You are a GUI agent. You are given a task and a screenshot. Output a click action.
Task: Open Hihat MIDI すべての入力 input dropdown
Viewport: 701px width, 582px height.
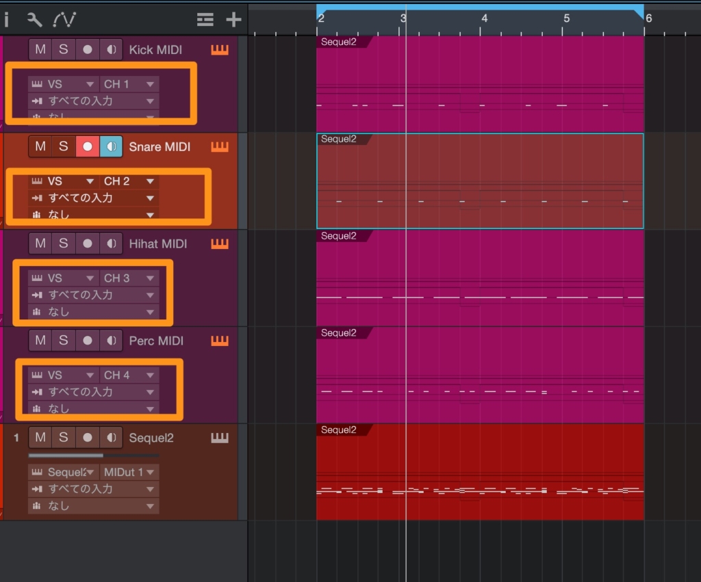(x=93, y=295)
